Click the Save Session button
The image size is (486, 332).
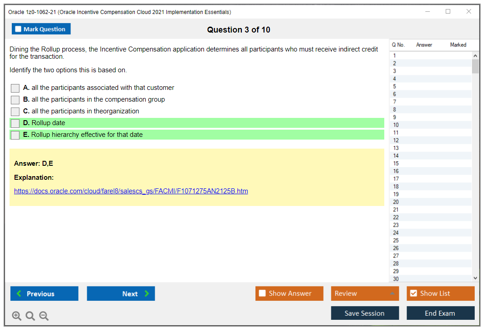pyautogui.click(x=364, y=313)
